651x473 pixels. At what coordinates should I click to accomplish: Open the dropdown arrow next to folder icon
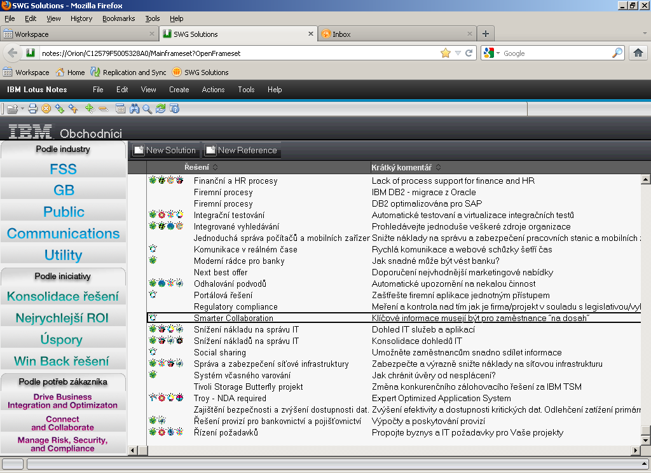point(22,109)
